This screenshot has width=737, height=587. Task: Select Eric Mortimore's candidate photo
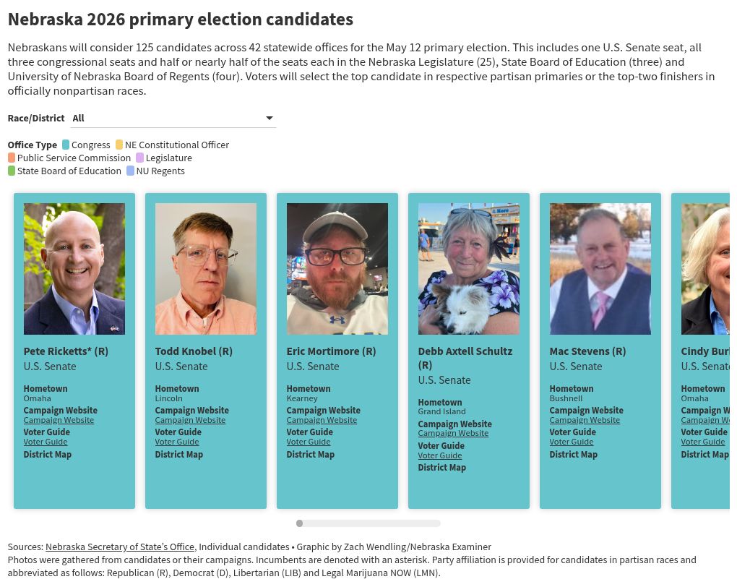[x=337, y=268]
